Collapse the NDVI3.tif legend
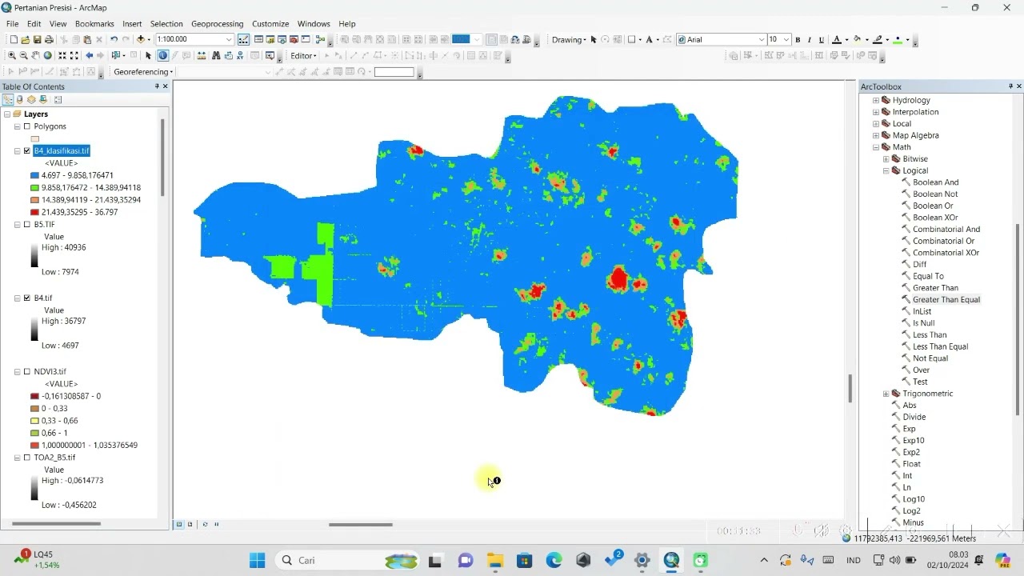The height and width of the screenshot is (576, 1024). [x=17, y=372]
